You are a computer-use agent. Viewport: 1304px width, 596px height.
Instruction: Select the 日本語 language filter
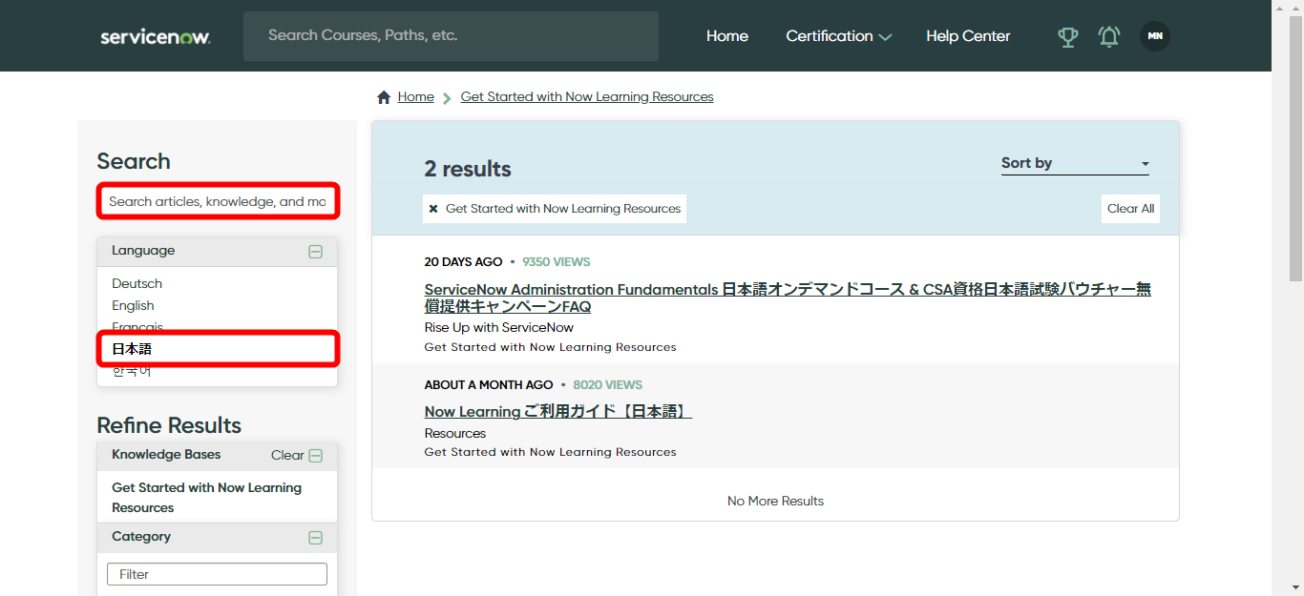coord(131,348)
